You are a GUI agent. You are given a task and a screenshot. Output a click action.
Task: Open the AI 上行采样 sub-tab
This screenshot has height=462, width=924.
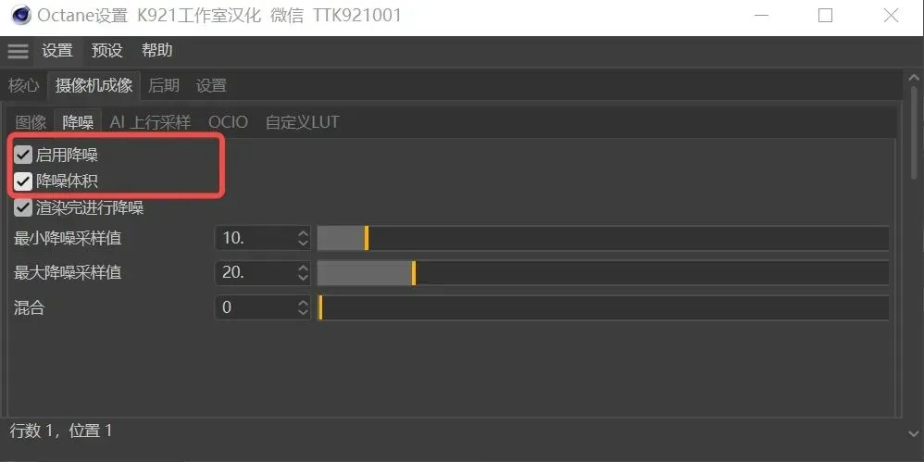tap(150, 122)
